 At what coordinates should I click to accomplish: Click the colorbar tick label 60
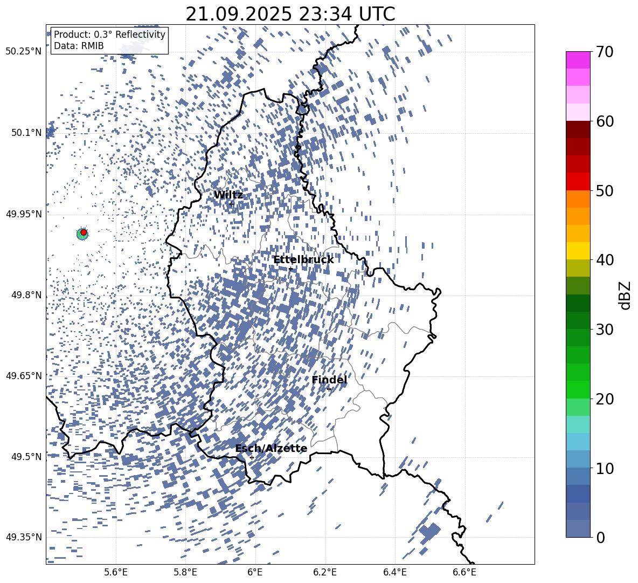(x=605, y=121)
